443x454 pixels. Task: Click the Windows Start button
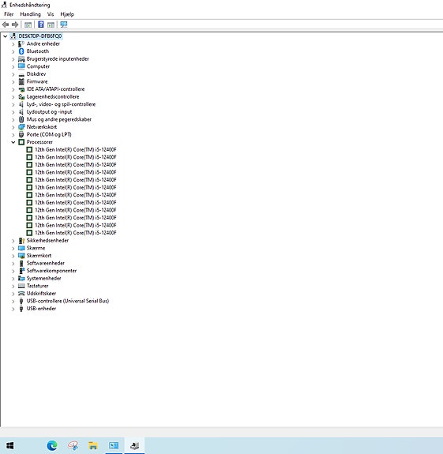tap(10, 445)
